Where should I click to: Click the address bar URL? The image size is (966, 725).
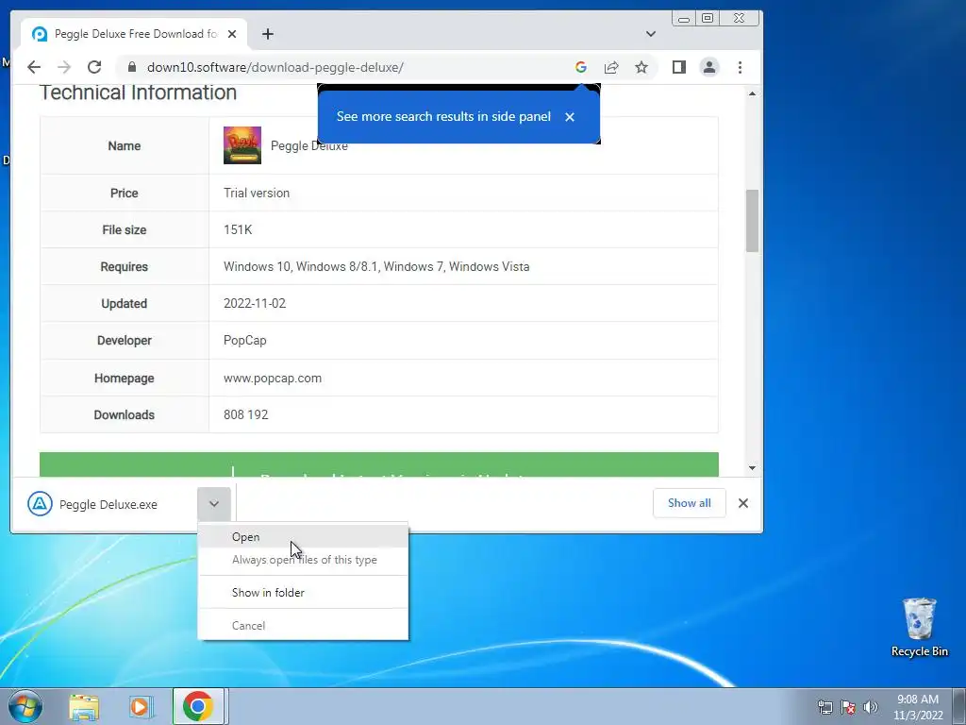275,67
